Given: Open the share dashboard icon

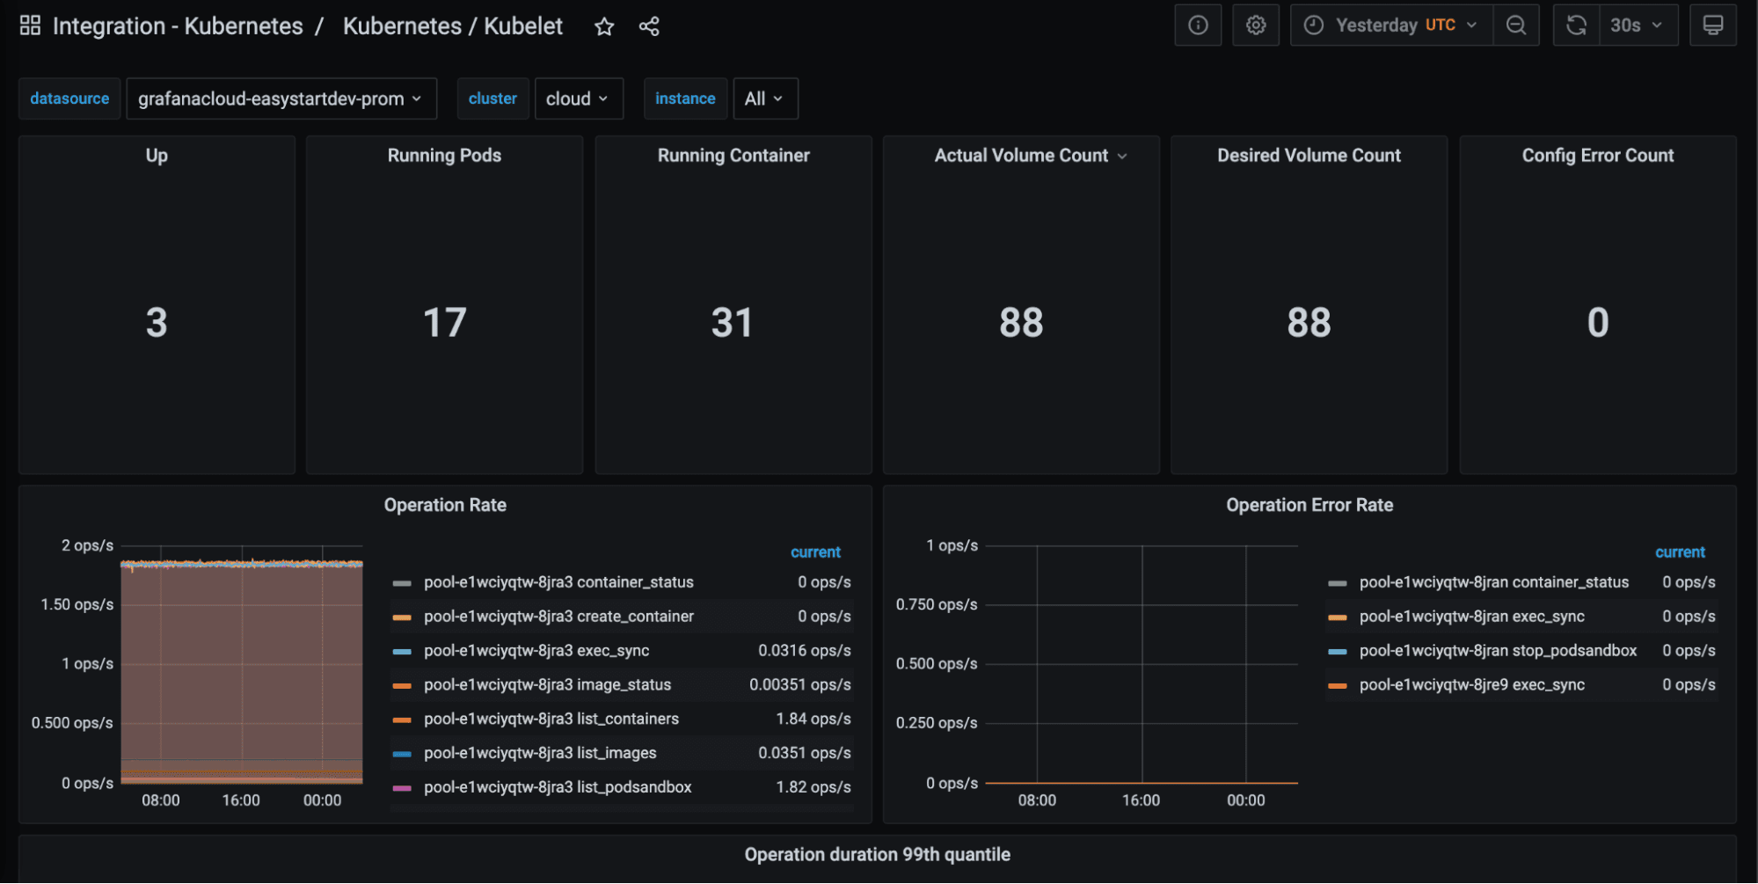Looking at the screenshot, I should tap(649, 26).
